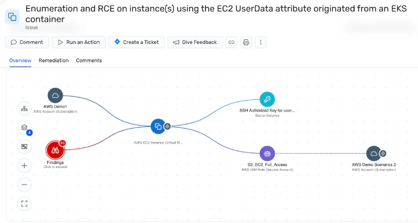The image size is (418, 223).
Task: Click the copy link icon button
Action: (232, 42)
